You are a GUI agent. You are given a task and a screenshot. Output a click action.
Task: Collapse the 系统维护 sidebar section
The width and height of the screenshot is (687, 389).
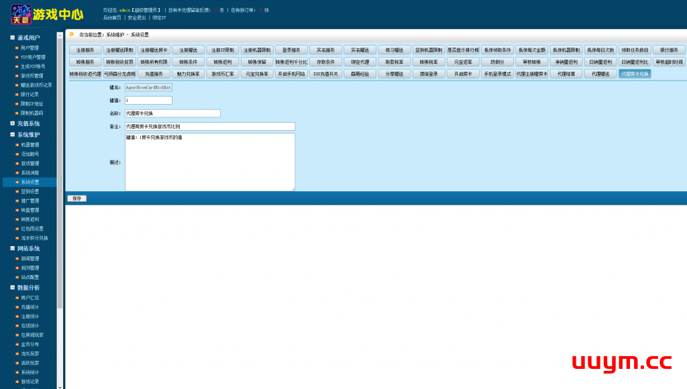pos(12,135)
